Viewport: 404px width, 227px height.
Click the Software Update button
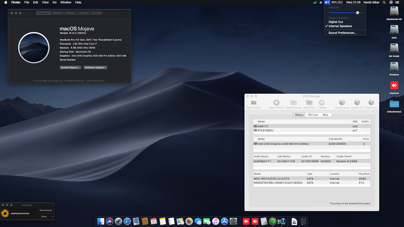(95, 67)
